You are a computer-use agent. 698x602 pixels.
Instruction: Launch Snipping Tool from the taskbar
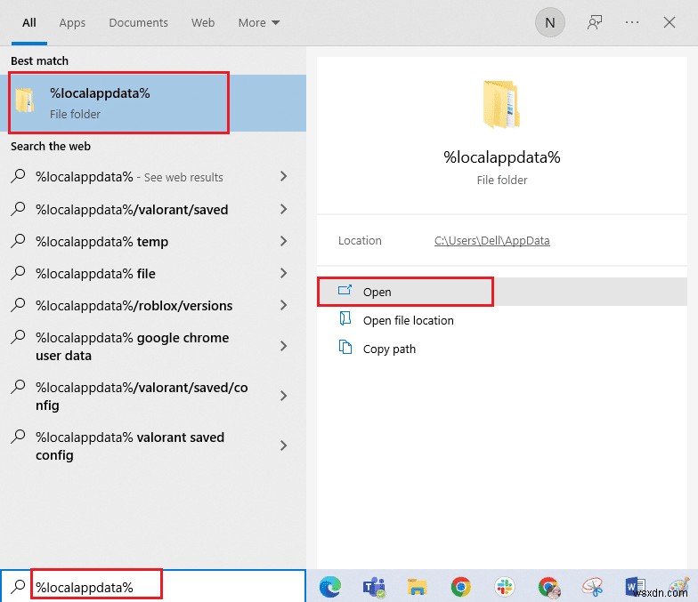click(x=592, y=586)
